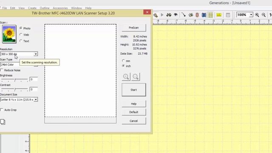Open the Window menu
272x153 pixels.
point(76,8)
